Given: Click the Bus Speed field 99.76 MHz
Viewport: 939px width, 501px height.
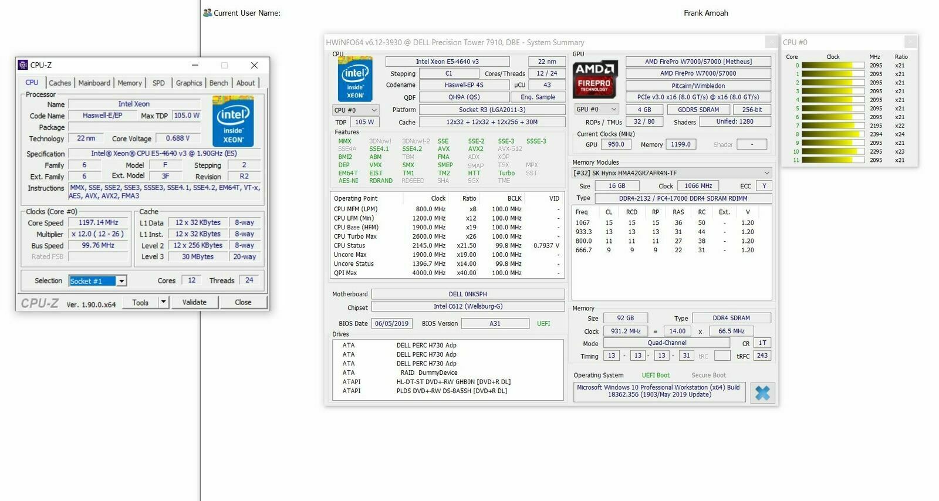Looking at the screenshot, I should tap(98, 246).
